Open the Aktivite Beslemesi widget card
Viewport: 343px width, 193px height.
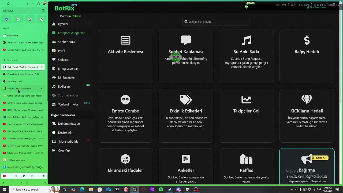pos(125,57)
